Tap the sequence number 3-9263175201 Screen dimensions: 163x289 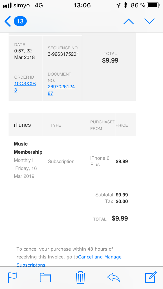[63, 54]
